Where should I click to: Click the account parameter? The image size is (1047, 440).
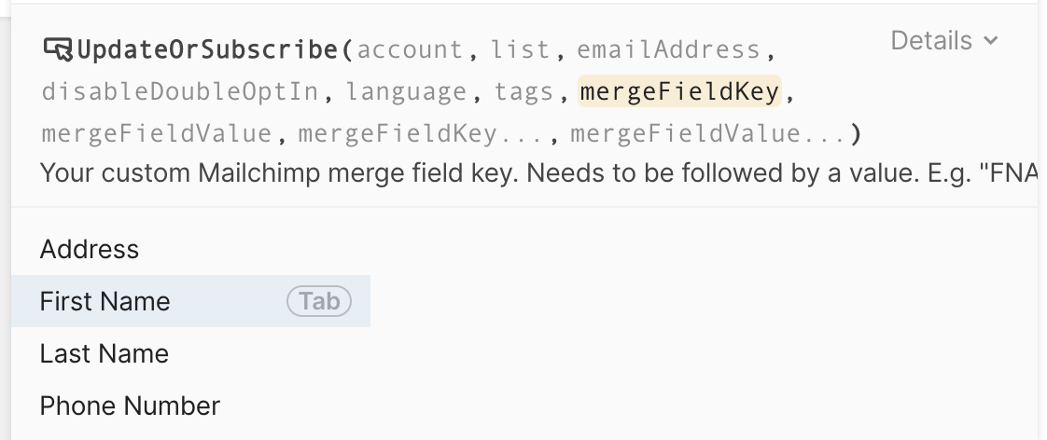410,49
